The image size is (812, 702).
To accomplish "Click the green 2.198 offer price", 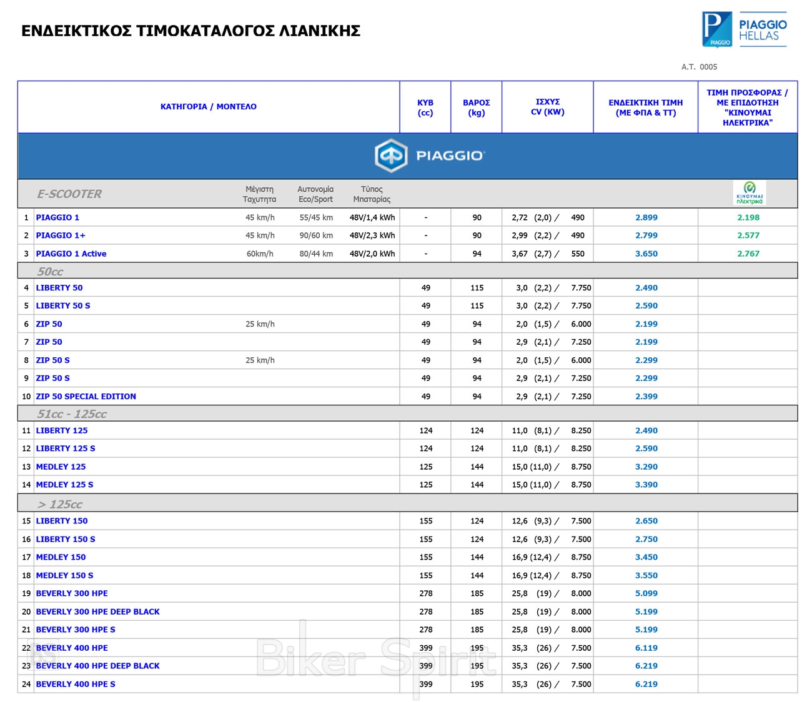I will point(748,218).
